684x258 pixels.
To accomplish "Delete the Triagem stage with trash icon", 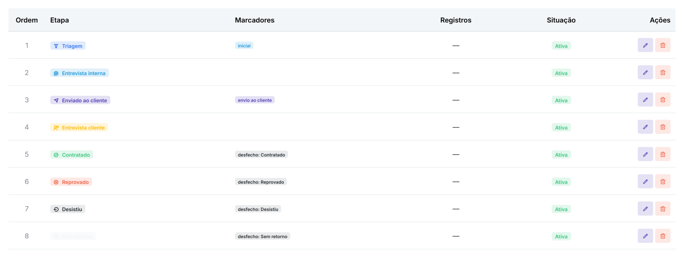I will coord(662,45).
